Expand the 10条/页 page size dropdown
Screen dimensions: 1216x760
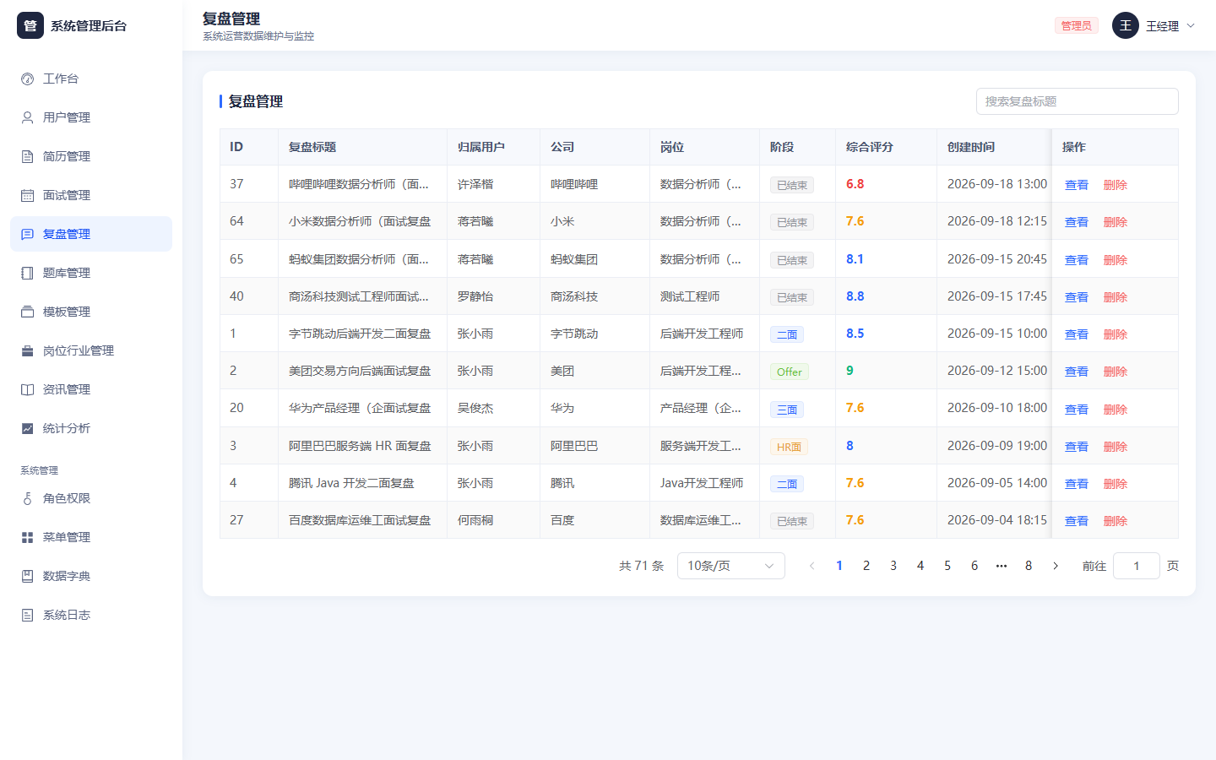tap(731, 566)
